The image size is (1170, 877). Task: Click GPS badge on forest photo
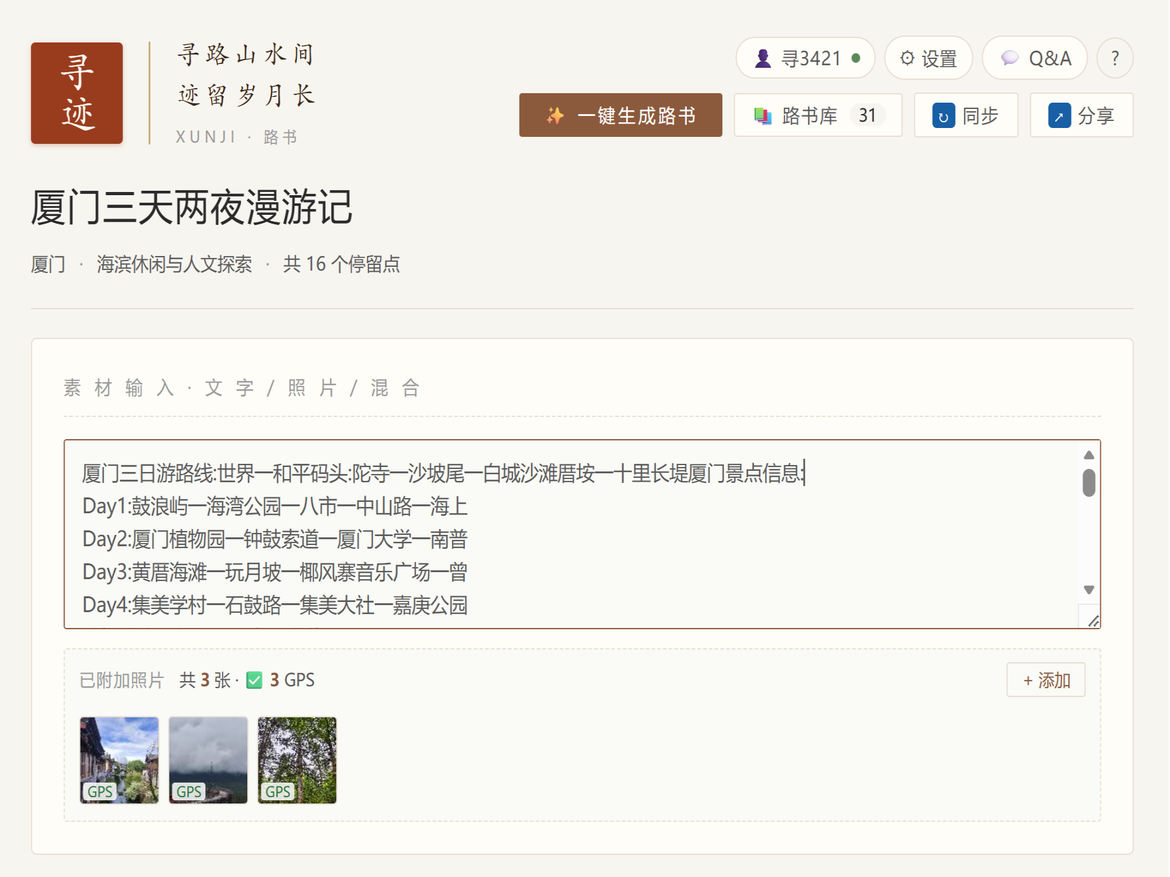coord(277,791)
